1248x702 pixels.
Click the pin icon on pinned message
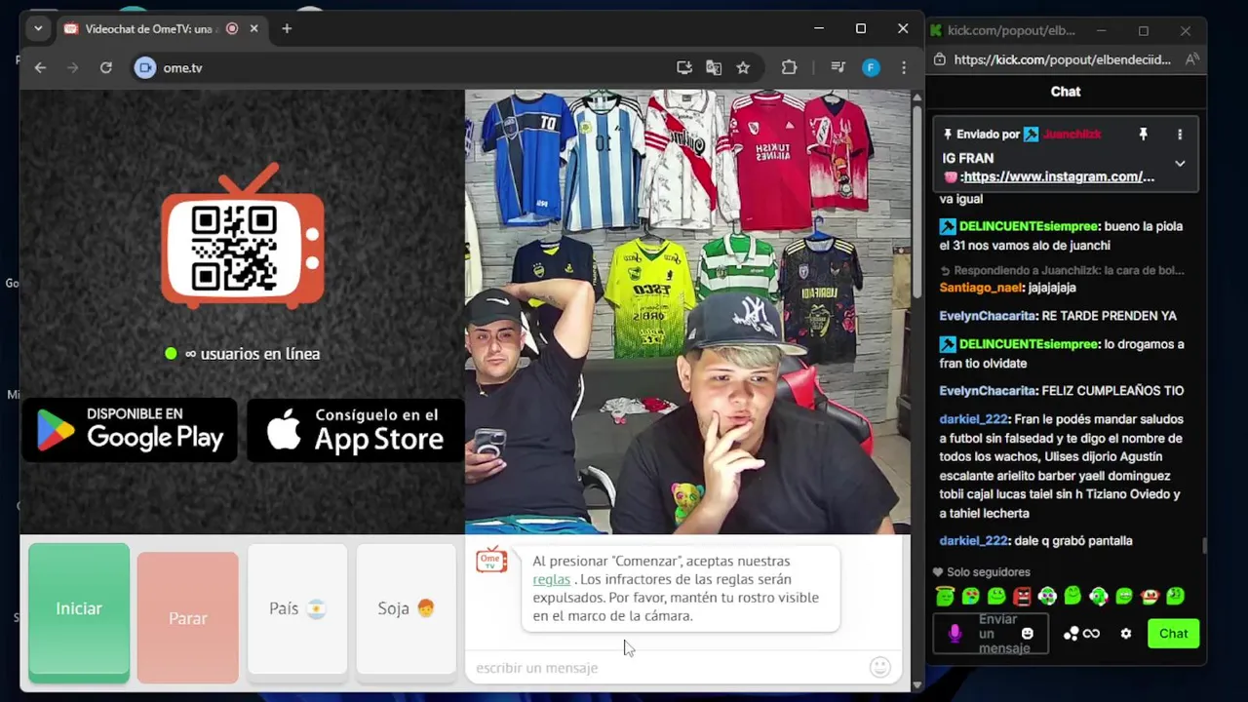click(x=1144, y=135)
